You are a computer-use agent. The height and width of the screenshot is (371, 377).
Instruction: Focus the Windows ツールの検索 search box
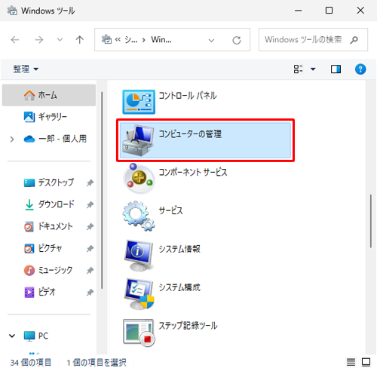313,40
